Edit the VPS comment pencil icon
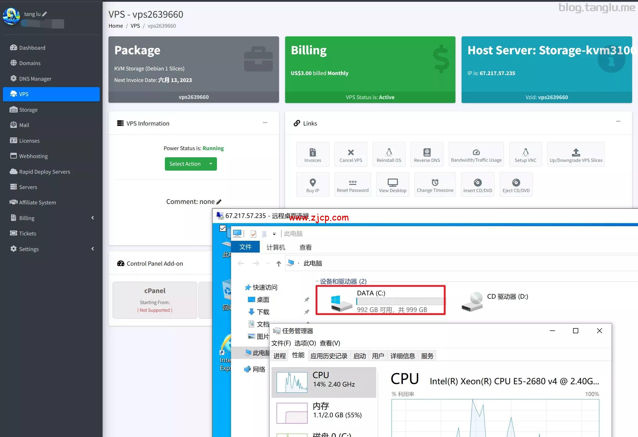Viewport: 638px width, 437px height. click(219, 202)
